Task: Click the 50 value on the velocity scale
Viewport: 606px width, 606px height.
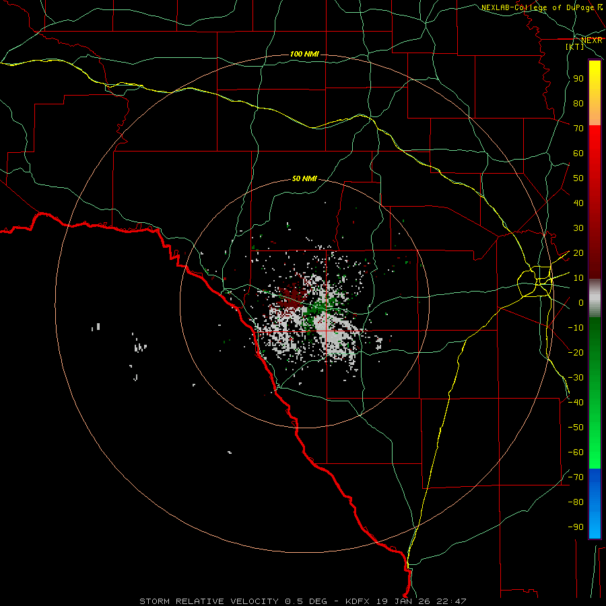Action: coord(578,178)
